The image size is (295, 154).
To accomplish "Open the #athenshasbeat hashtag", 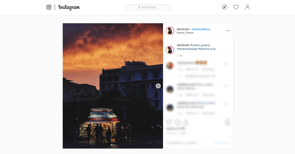I will click(187, 49).
